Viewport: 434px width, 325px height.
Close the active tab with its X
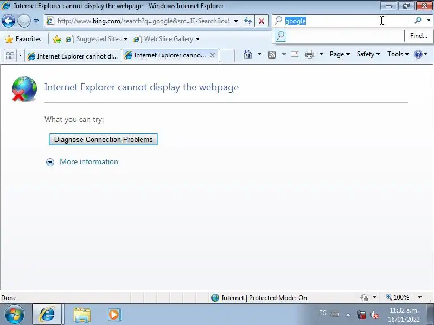click(212, 55)
